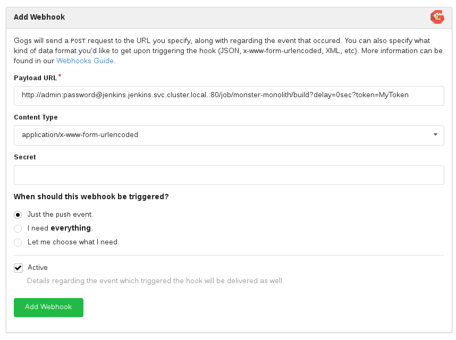Click the Gogs logo icon
The width and height of the screenshot is (456, 340).
tap(437, 18)
